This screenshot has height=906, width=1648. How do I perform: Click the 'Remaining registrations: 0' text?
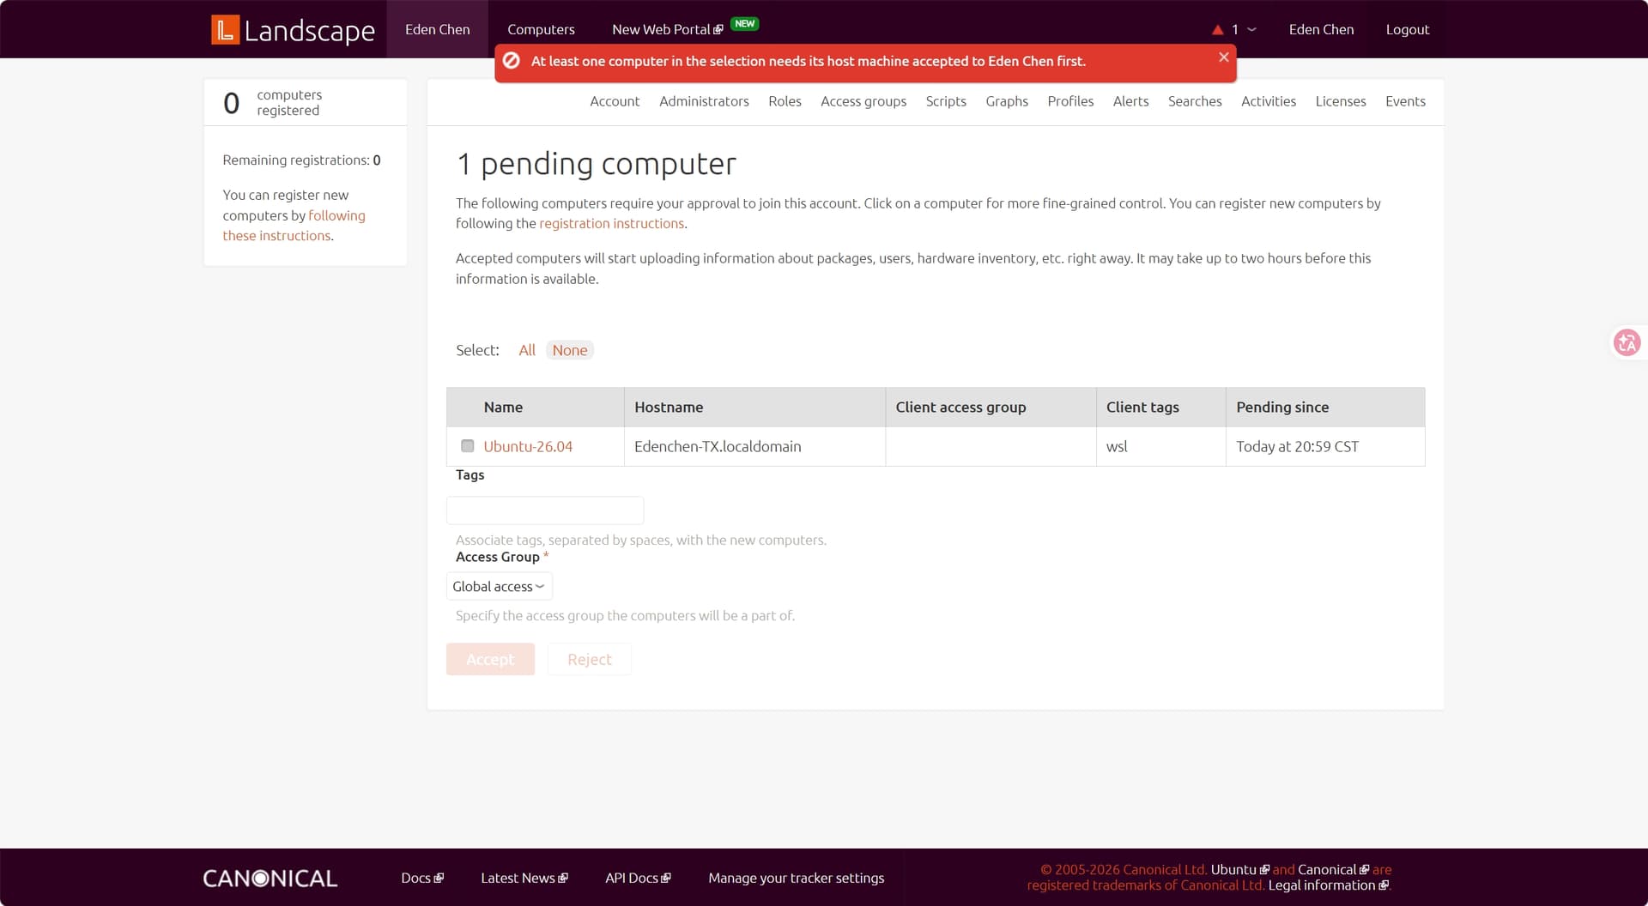[x=301, y=160]
